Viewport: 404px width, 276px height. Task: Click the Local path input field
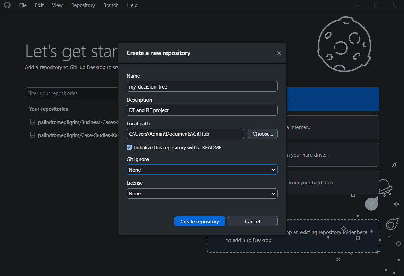pos(185,134)
